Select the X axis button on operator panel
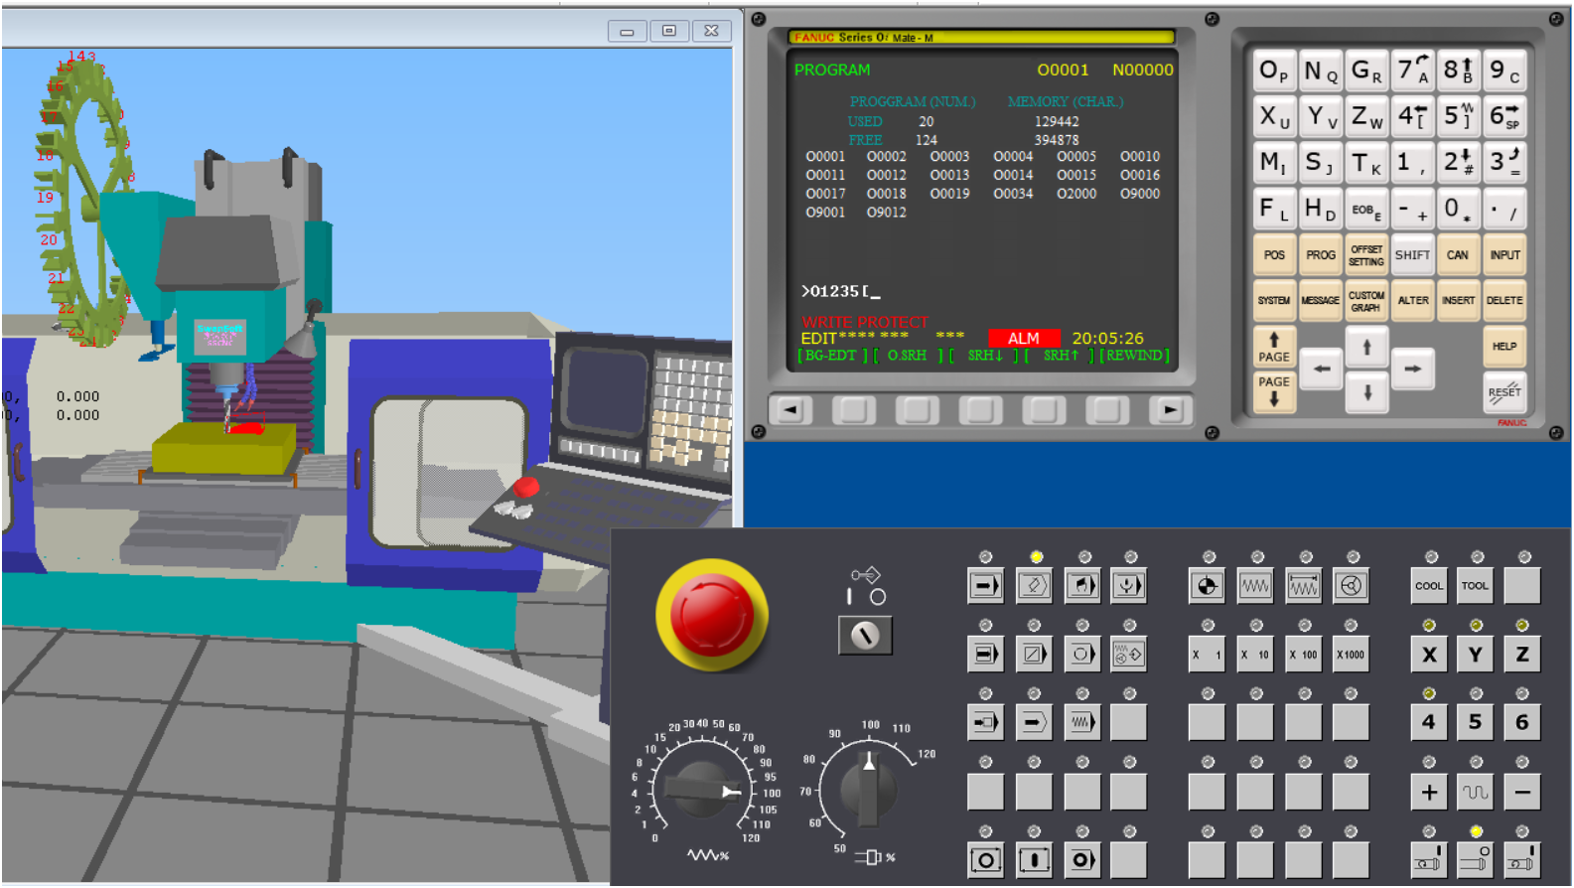 click(1429, 655)
